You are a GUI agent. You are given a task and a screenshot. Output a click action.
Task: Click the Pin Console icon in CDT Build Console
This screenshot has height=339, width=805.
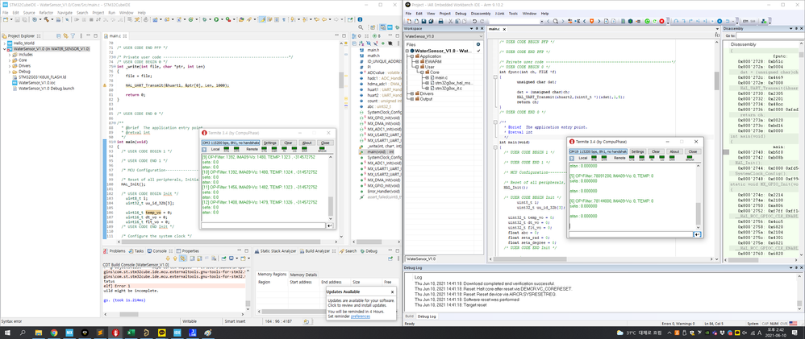[223, 258]
